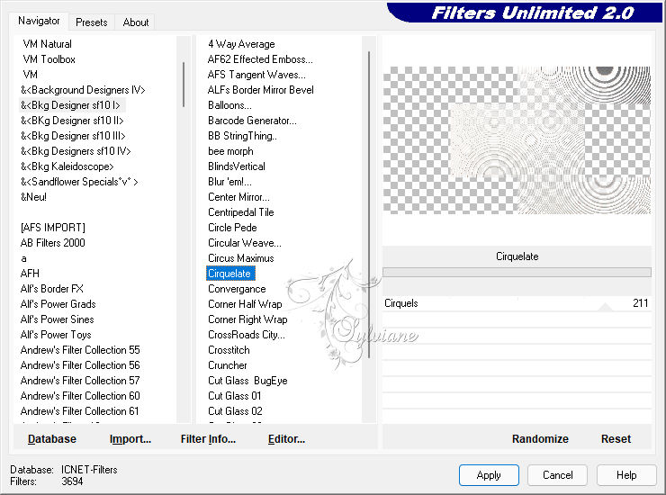Choose the Cruncher filter
The height and width of the screenshot is (495, 666).
click(228, 365)
